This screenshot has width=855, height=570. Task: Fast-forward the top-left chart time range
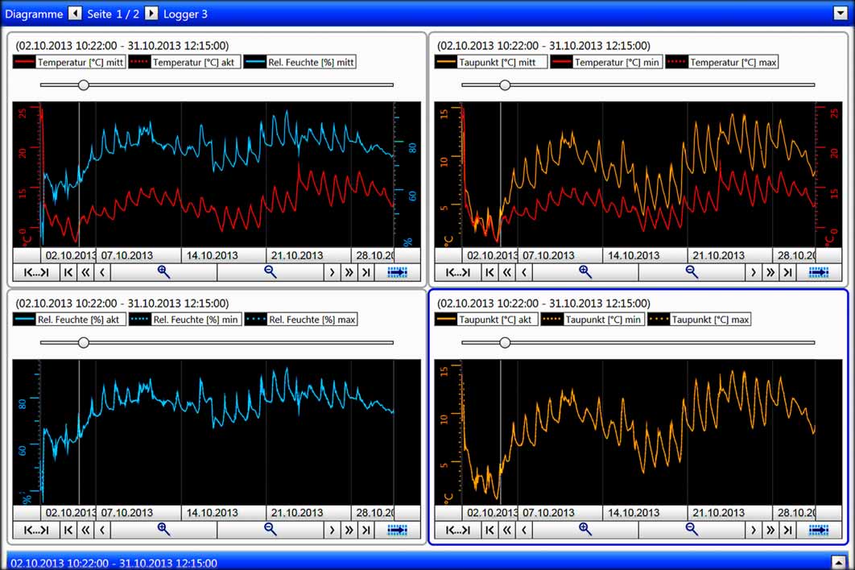(x=349, y=272)
